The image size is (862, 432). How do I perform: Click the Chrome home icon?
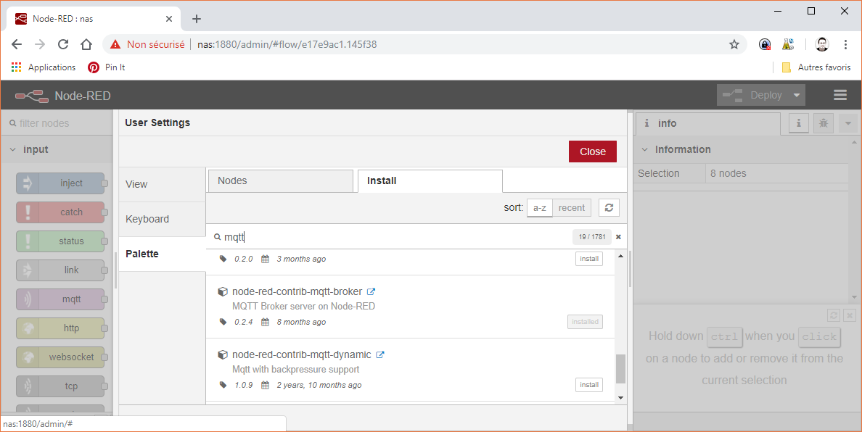point(86,44)
